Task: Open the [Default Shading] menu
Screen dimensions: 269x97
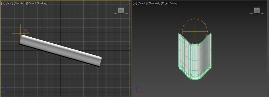Action: (37, 3)
